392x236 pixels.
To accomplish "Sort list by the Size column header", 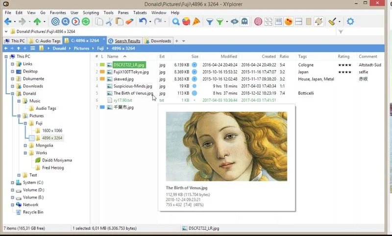I will pos(195,56).
